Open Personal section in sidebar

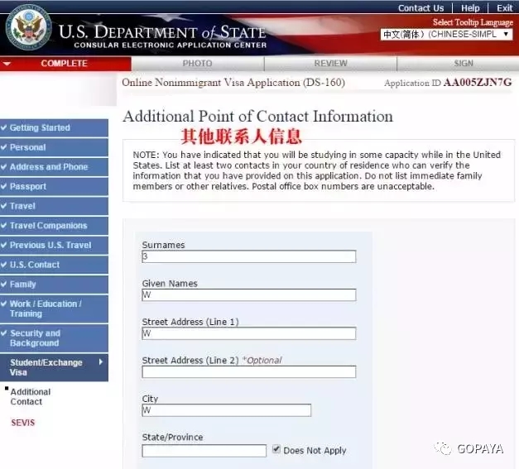point(54,147)
